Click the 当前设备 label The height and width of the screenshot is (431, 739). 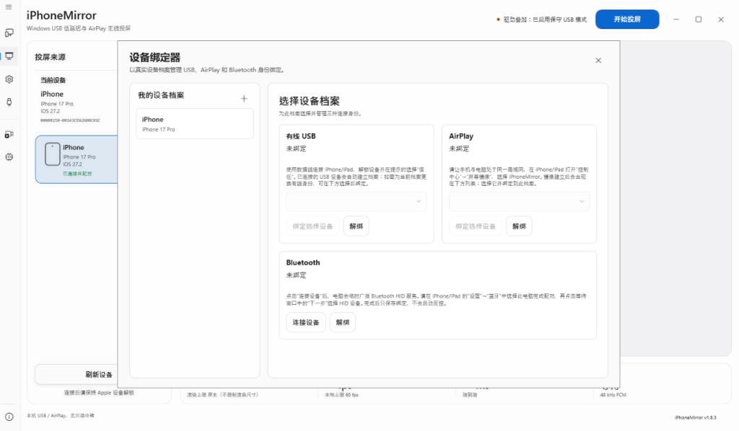(53, 80)
